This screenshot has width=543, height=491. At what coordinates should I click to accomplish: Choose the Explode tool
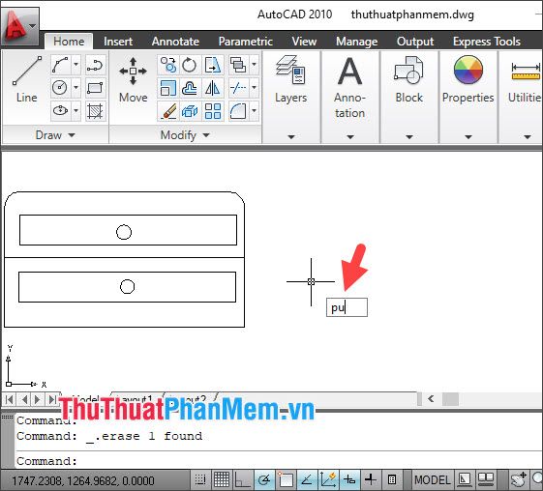click(x=189, y=110)
